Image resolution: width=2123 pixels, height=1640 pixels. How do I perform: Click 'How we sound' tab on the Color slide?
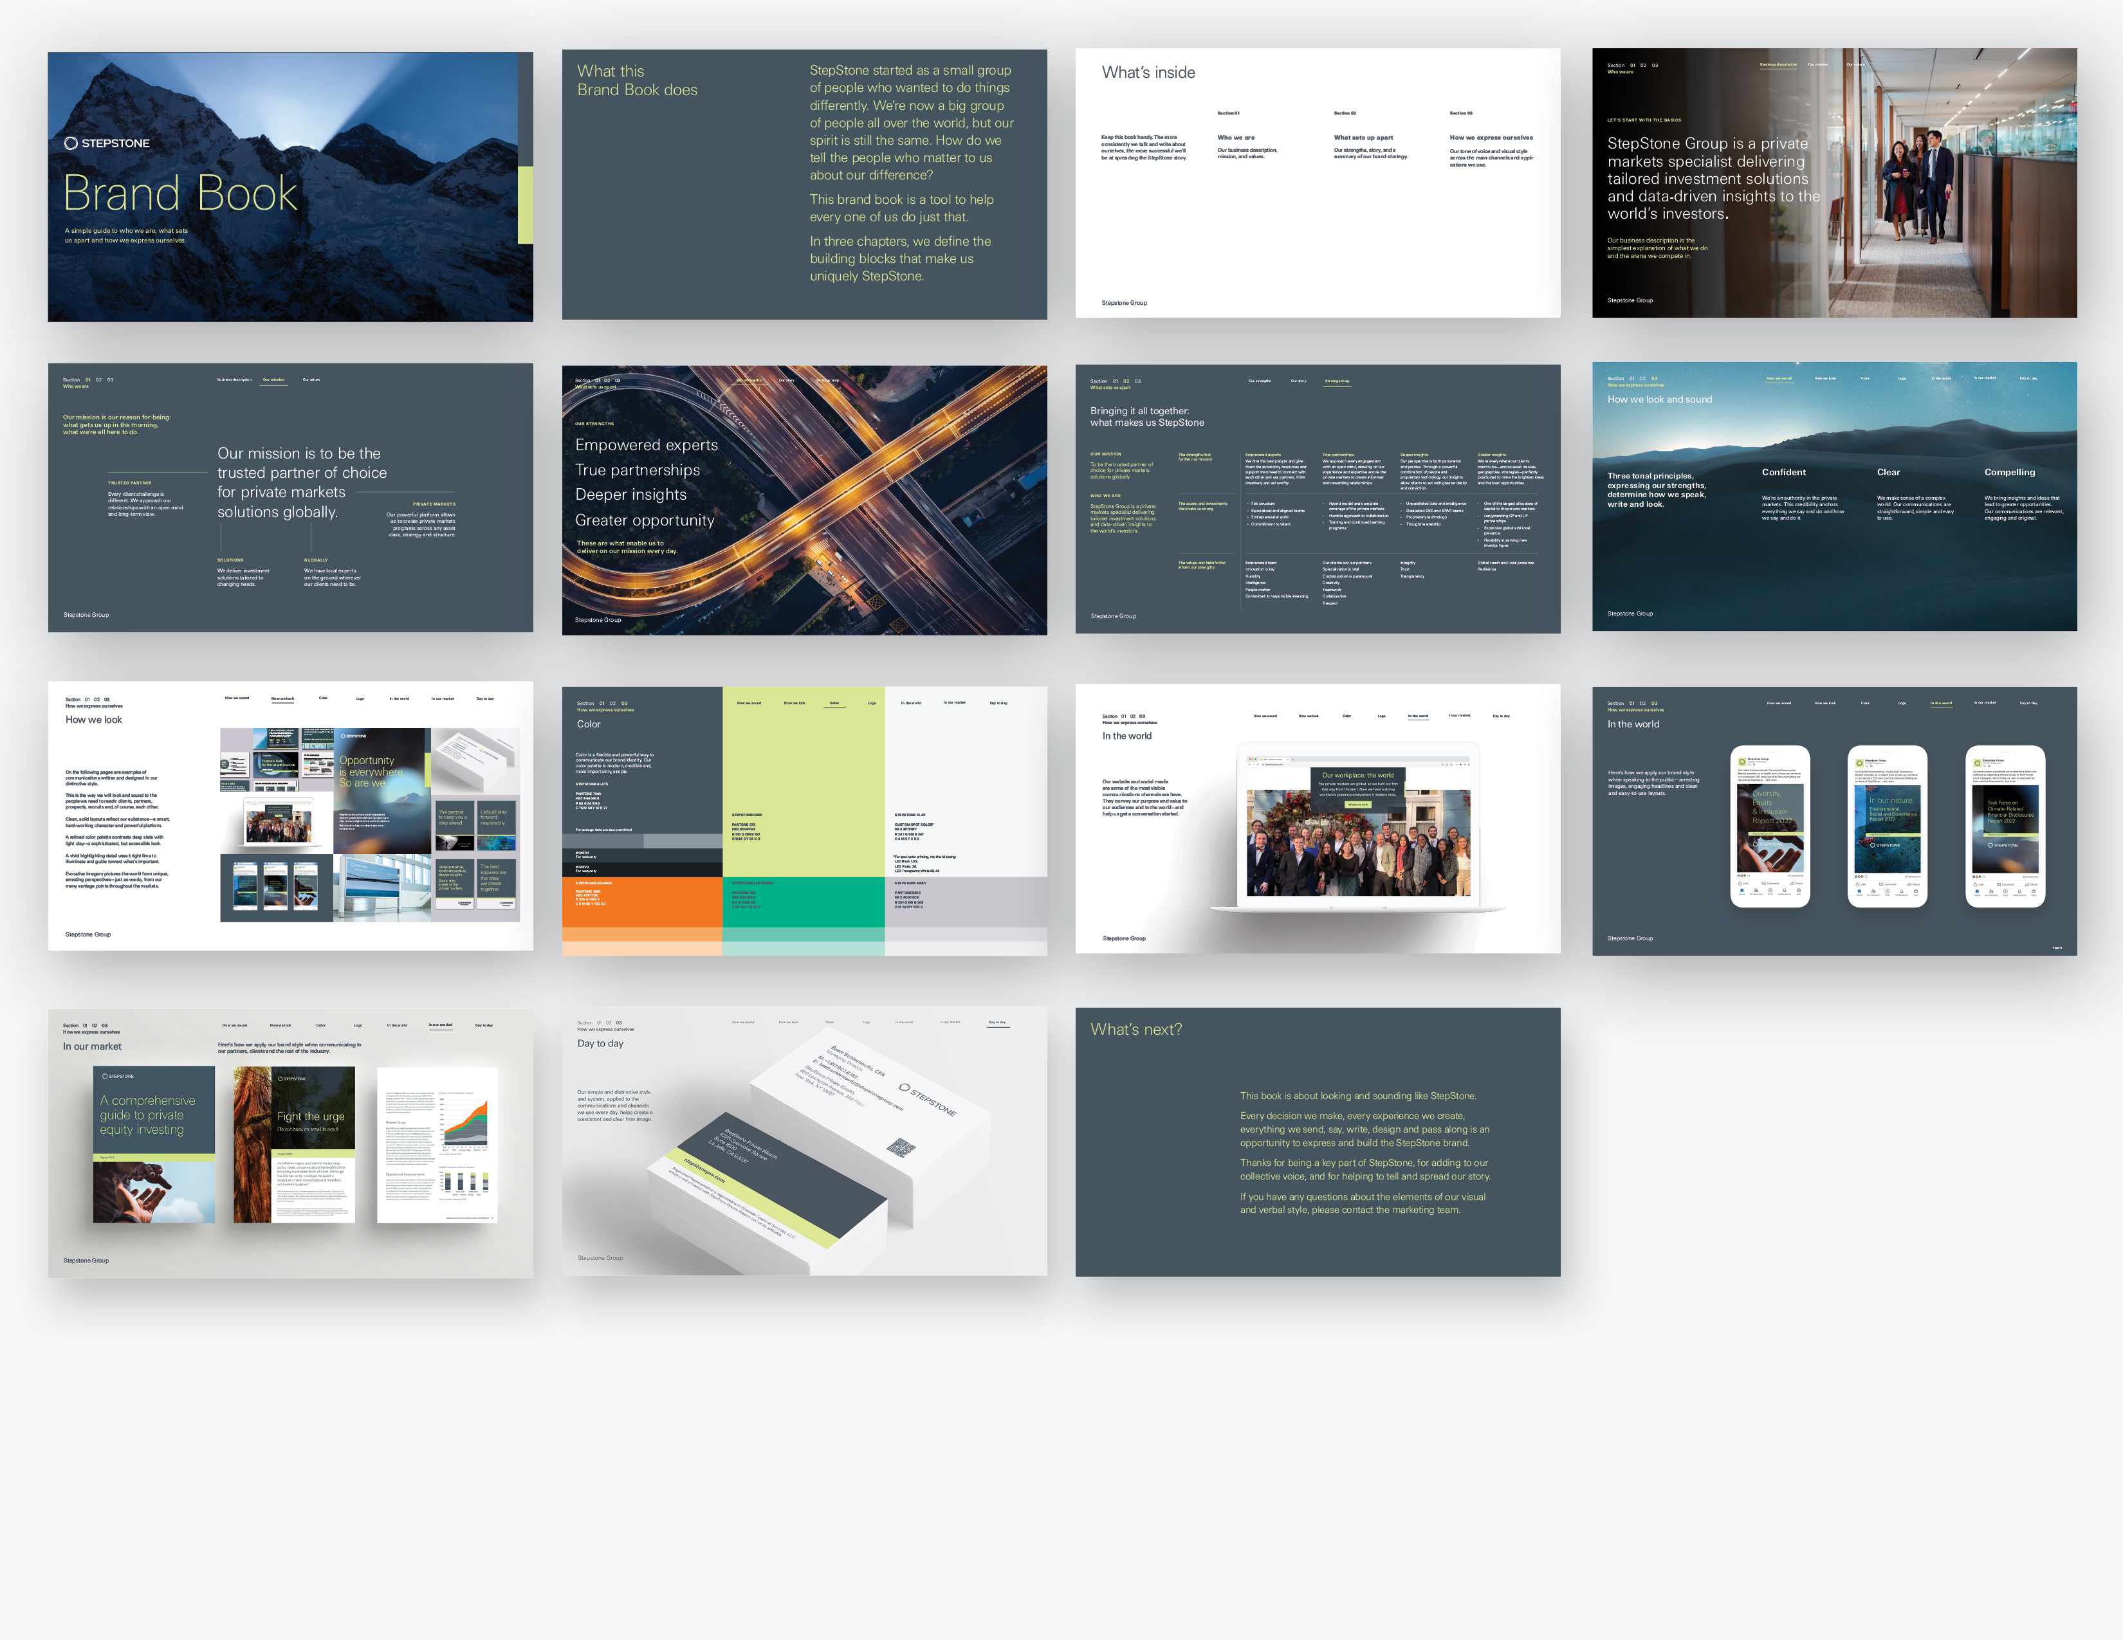tap(748, 704)
